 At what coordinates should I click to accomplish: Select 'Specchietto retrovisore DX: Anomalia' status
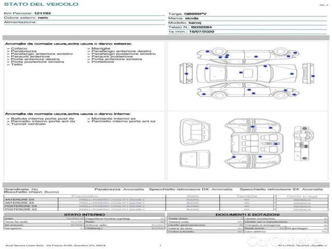[x=190, y=189]
